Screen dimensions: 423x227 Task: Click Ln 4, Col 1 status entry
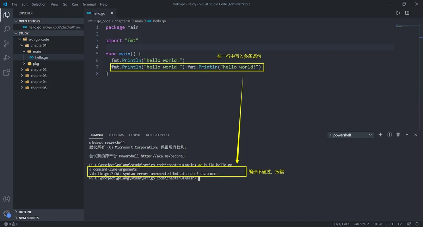pyautogui.click(x=342, y=224)
